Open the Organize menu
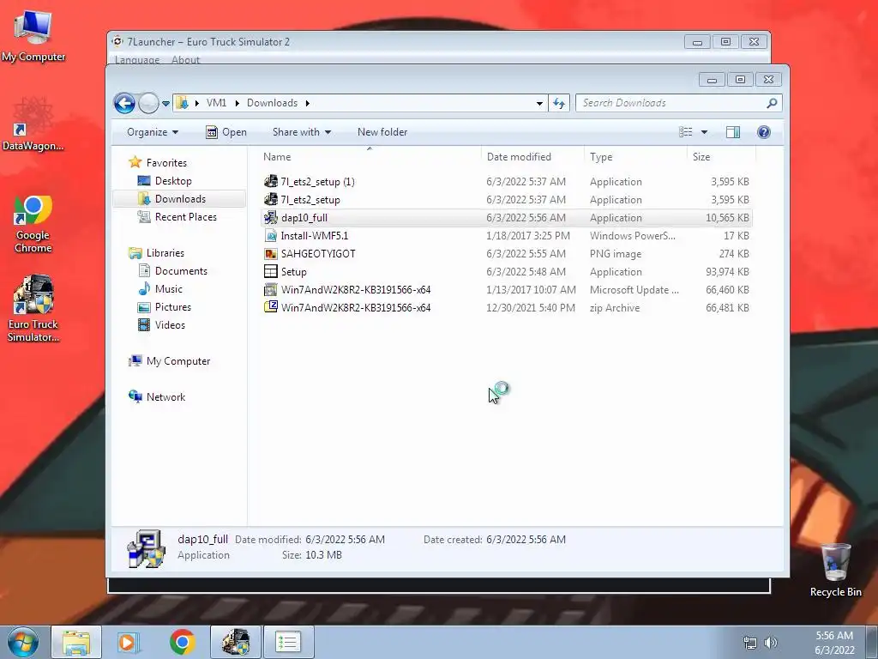This screenshot has height=659, width=878. pyautogui.click(x=153, y=132)
